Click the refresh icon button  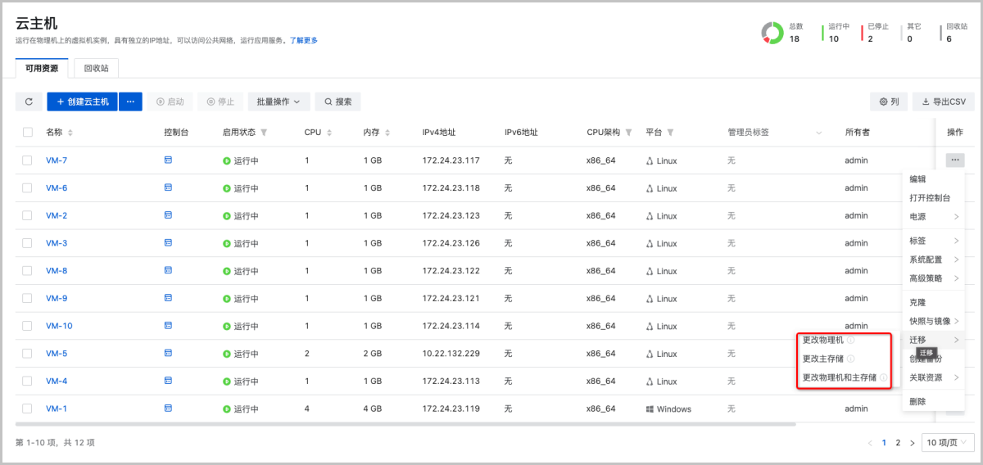[x=29, y=102]
